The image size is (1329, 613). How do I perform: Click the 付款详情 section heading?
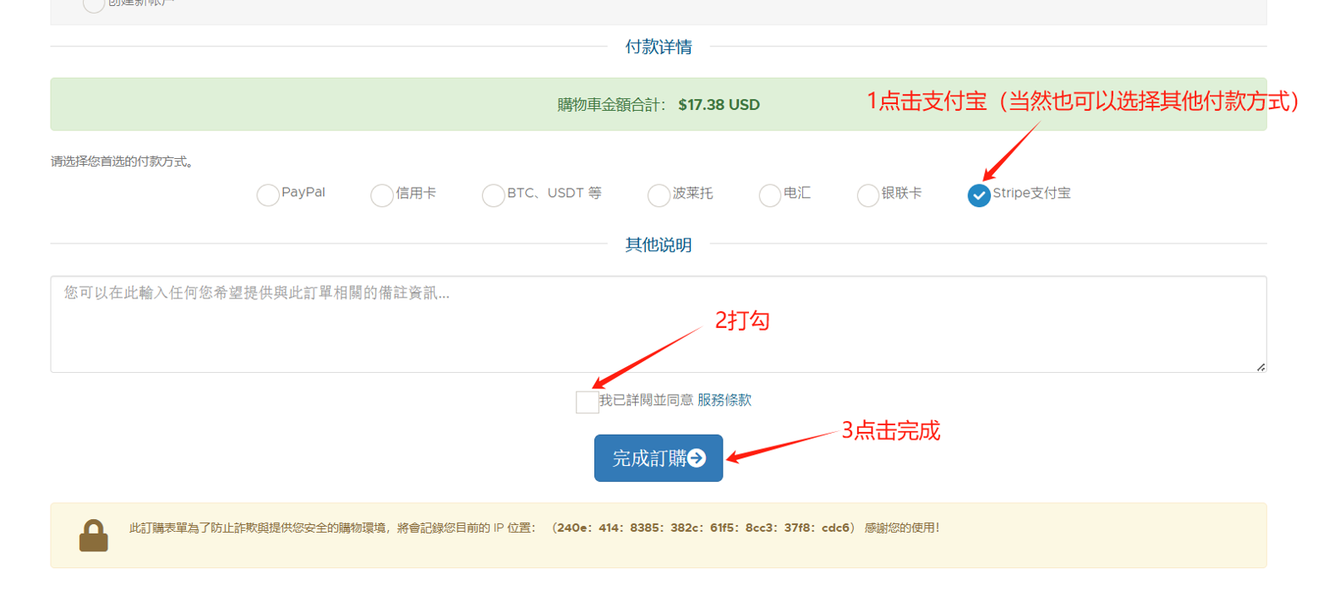[x=659, y=47]
